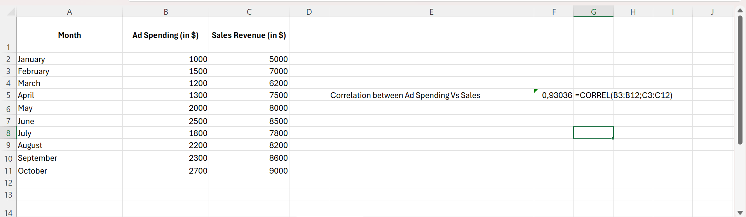Click the "Ad Spending (in $)" header cell
Image resolution: width=746 pixels, height=217 pixels.
[166, 35]
